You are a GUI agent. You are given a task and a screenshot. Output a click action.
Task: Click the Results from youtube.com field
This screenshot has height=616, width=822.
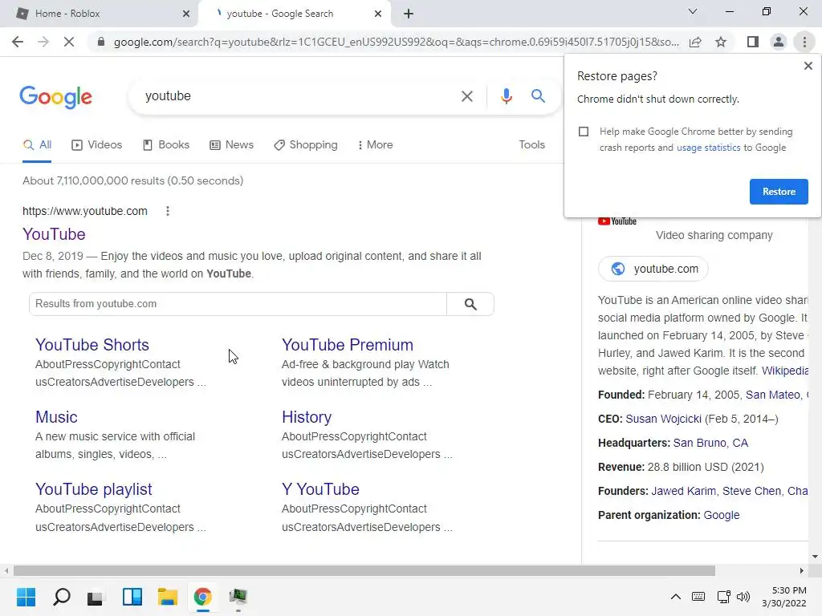tap(238, 304)
